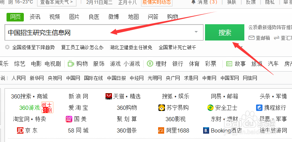292x142 pixels.
Task: Open the 良医 tab
Action: pos(94,17)
